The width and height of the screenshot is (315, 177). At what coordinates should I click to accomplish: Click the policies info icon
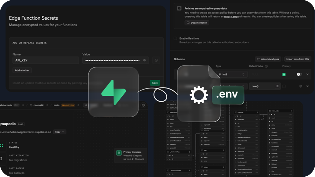(179, 9)
